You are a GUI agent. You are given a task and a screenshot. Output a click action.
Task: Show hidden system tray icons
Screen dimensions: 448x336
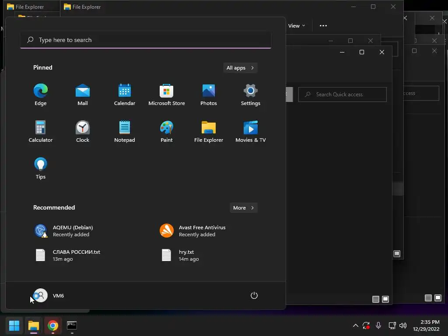point(355,325)
